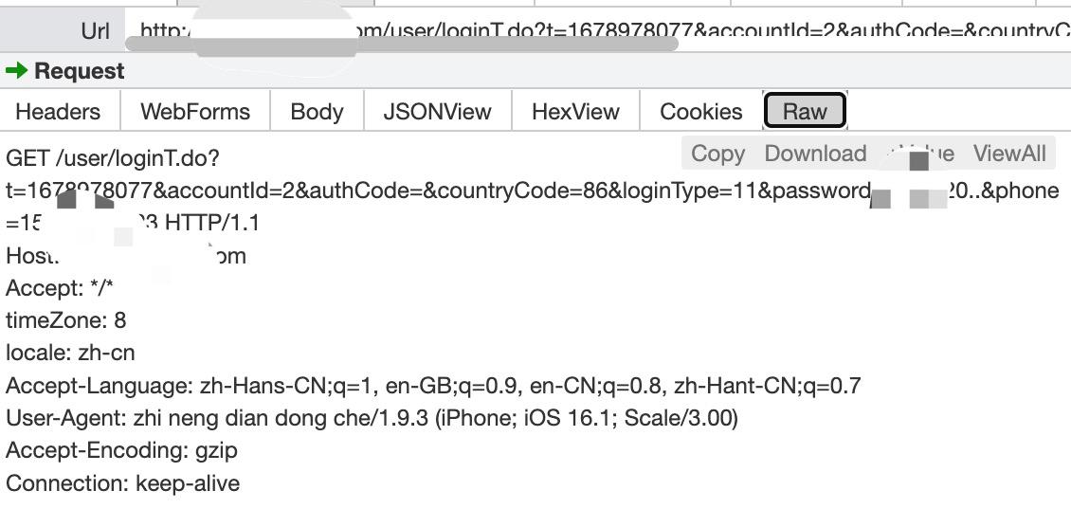Click the timeZone: 8 line
Viewport: 1071px width, 527px height.
[65, 320]
